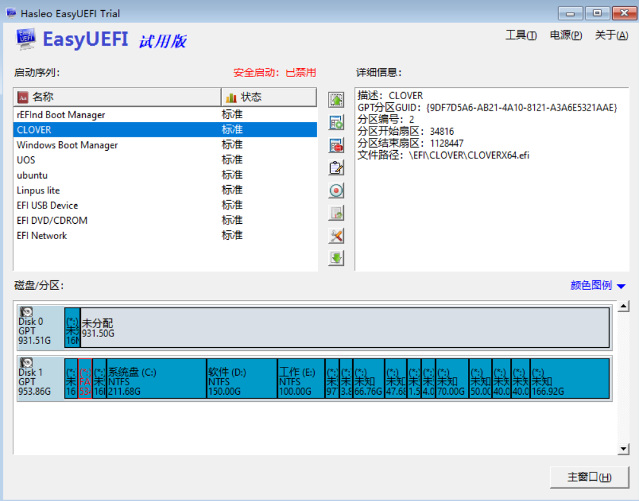Select the 未分配 931.50G region on Disk 0

(345, 328)
